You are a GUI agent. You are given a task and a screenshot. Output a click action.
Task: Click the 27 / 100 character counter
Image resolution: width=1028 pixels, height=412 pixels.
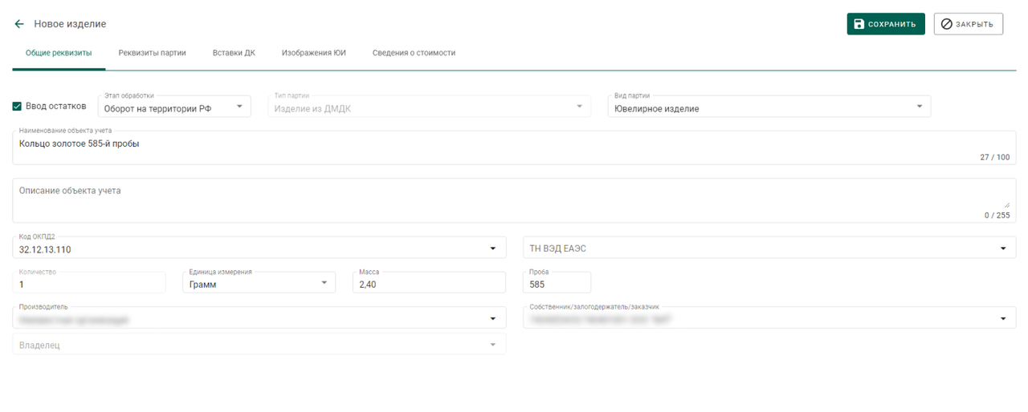995,157
